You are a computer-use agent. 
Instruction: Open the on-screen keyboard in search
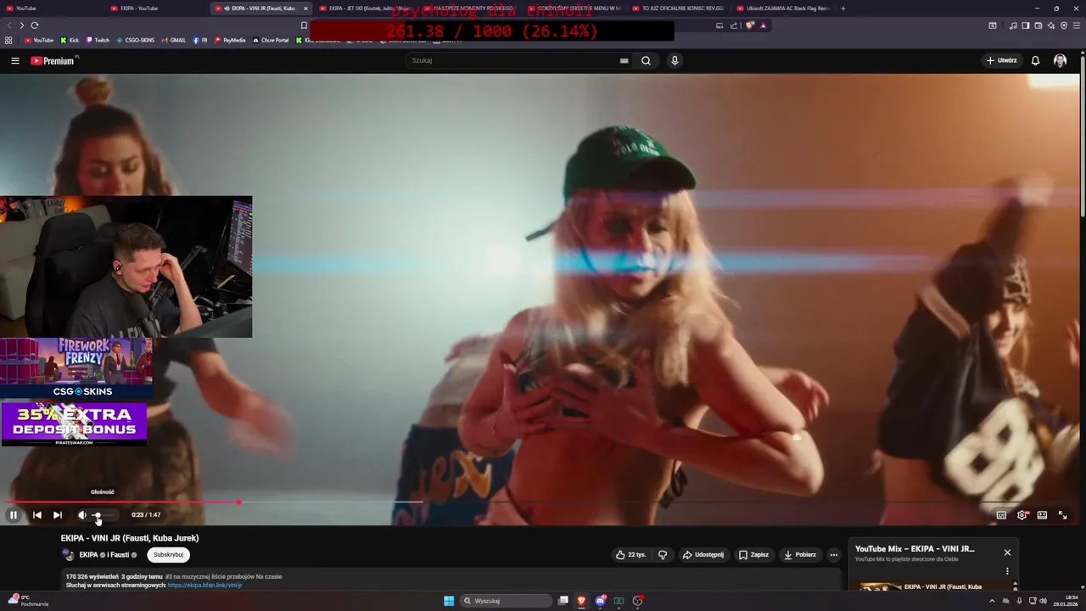(624, 60)
